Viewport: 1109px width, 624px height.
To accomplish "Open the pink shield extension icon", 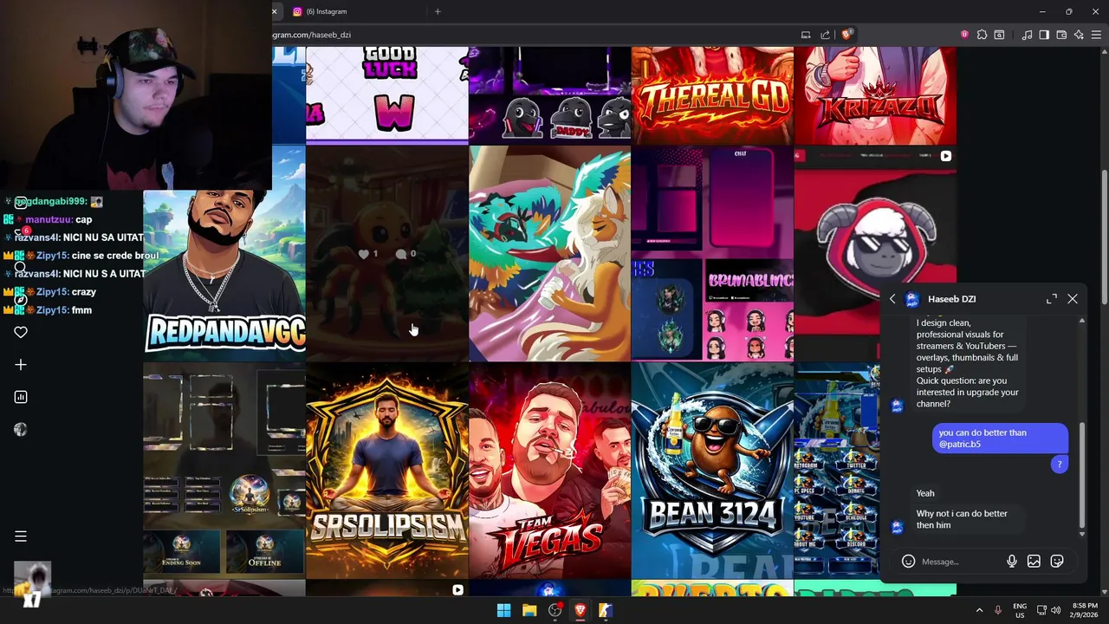I will 964,35.
